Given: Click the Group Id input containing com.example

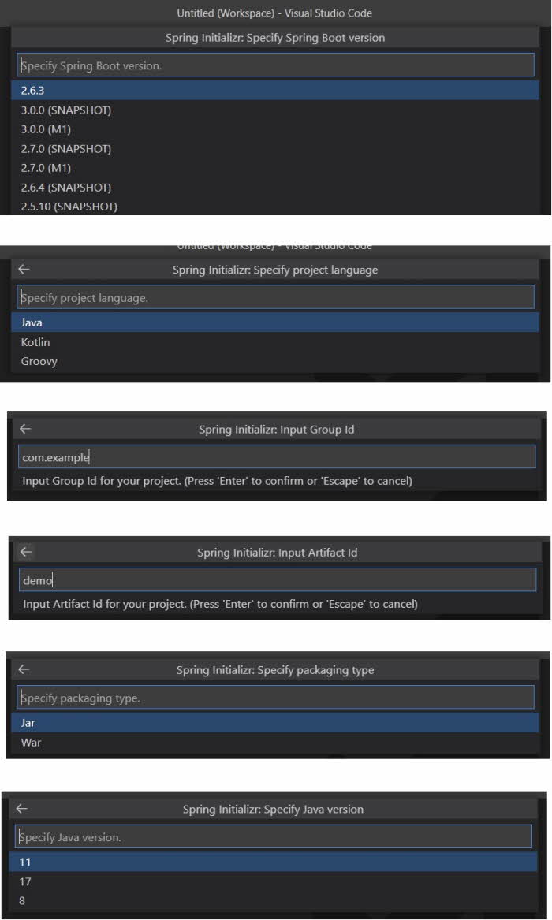Looking at the screenshot, I should pyautogui.click(x=276, y=456).
